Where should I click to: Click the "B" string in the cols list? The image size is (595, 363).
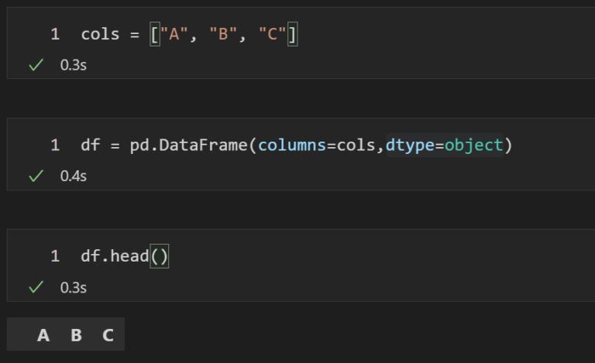click(225, 34)
